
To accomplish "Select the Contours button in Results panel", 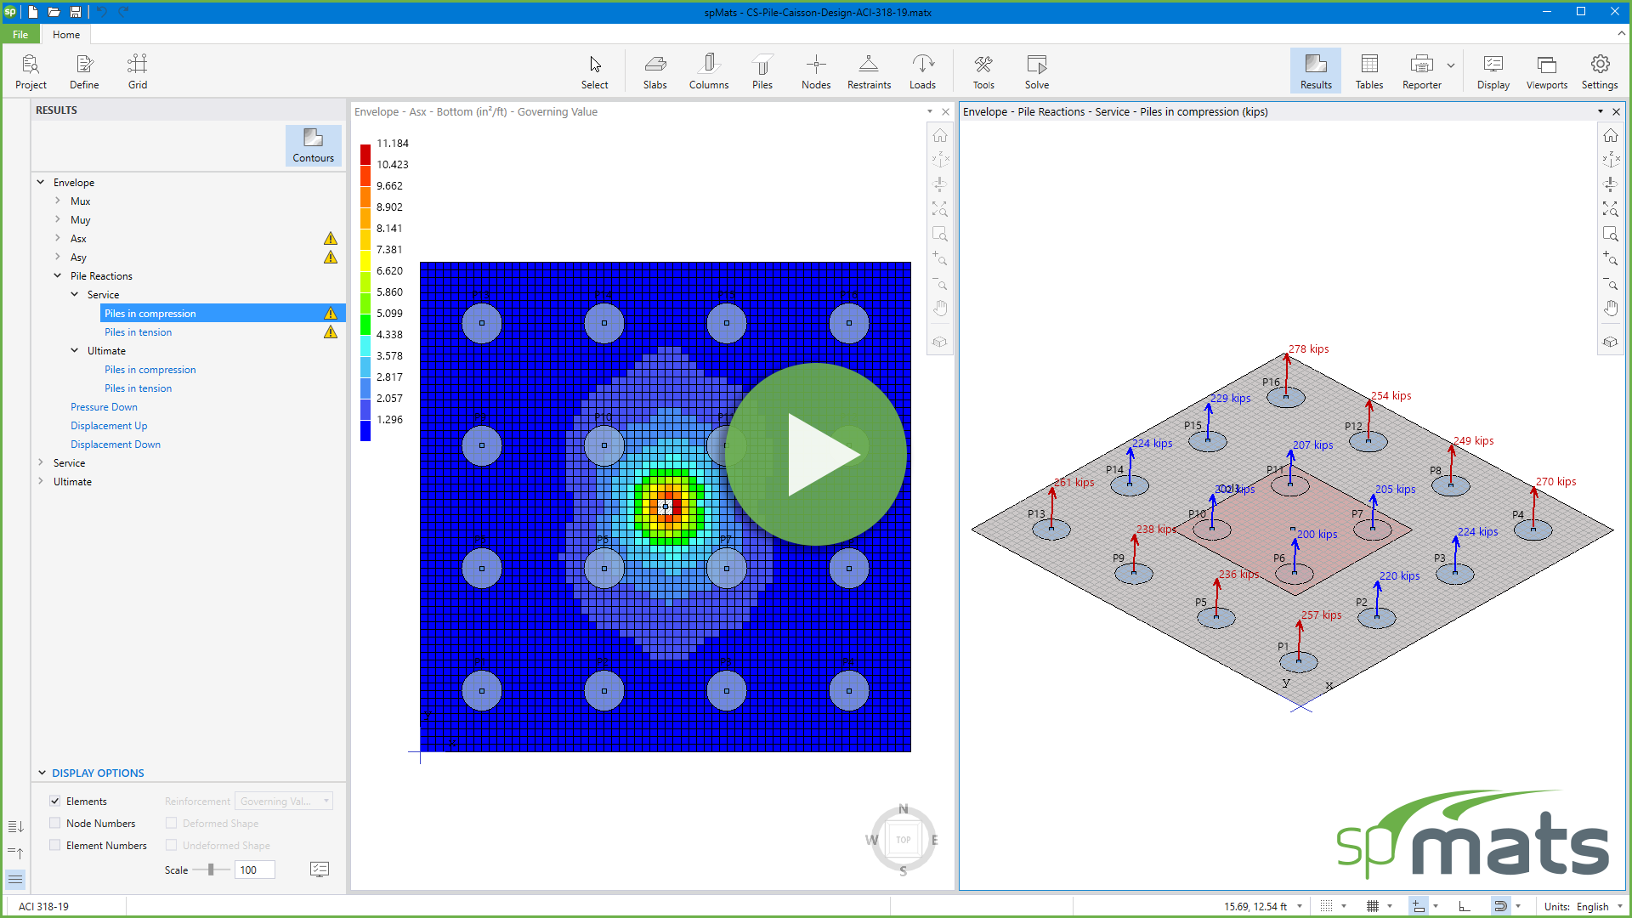I will click(313, 144).
